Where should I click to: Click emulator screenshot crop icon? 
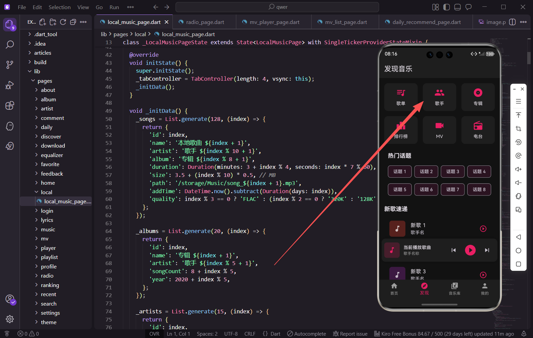click(518, 129)
